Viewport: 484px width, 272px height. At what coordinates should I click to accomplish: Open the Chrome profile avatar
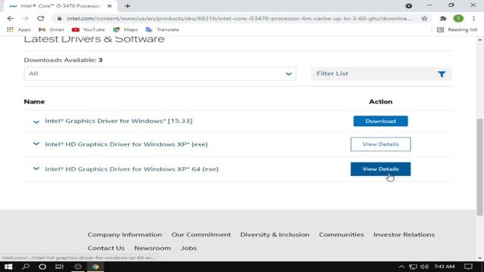(x=458, y=18)
